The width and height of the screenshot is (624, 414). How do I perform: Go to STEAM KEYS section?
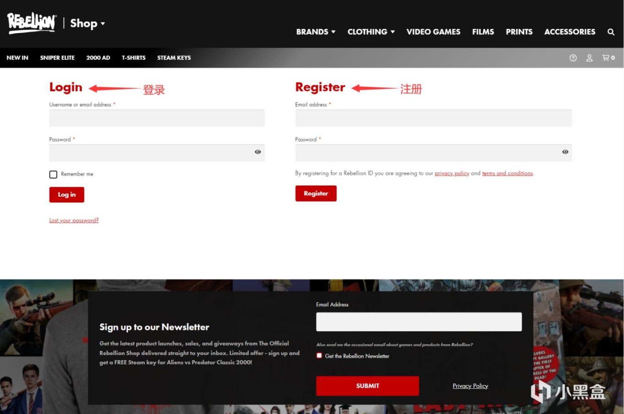pyautogui.click(x=174, y=58)
